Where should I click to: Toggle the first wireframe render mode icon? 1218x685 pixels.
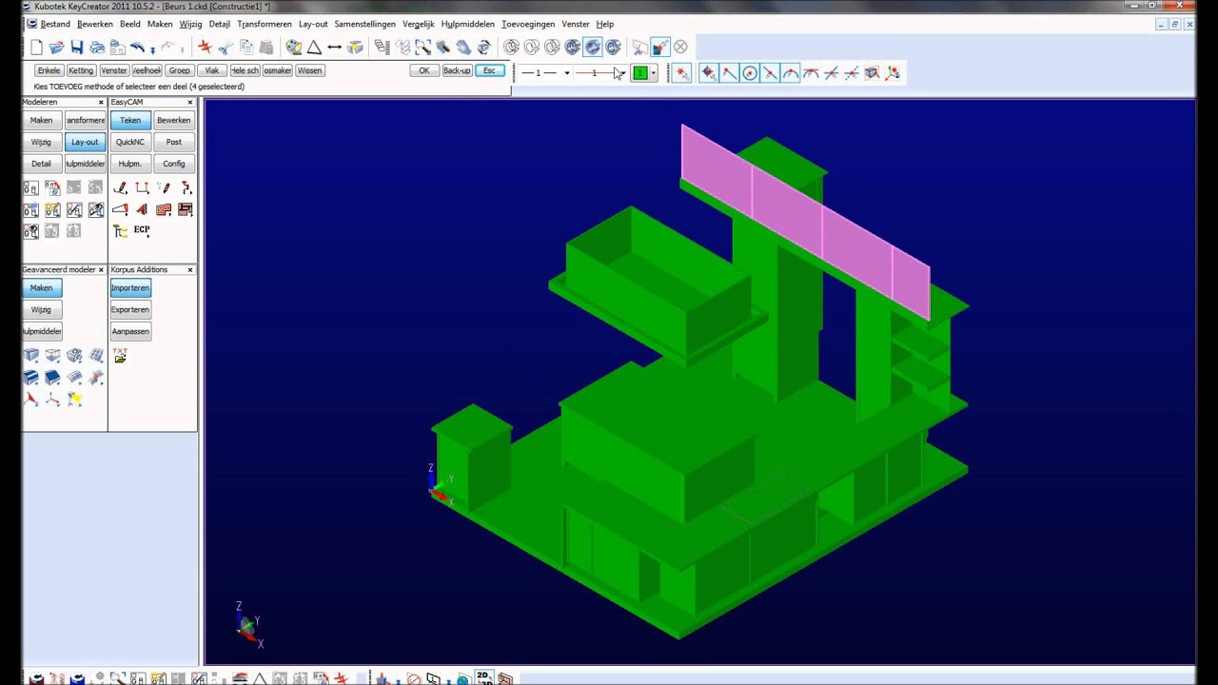click(512, 48)
